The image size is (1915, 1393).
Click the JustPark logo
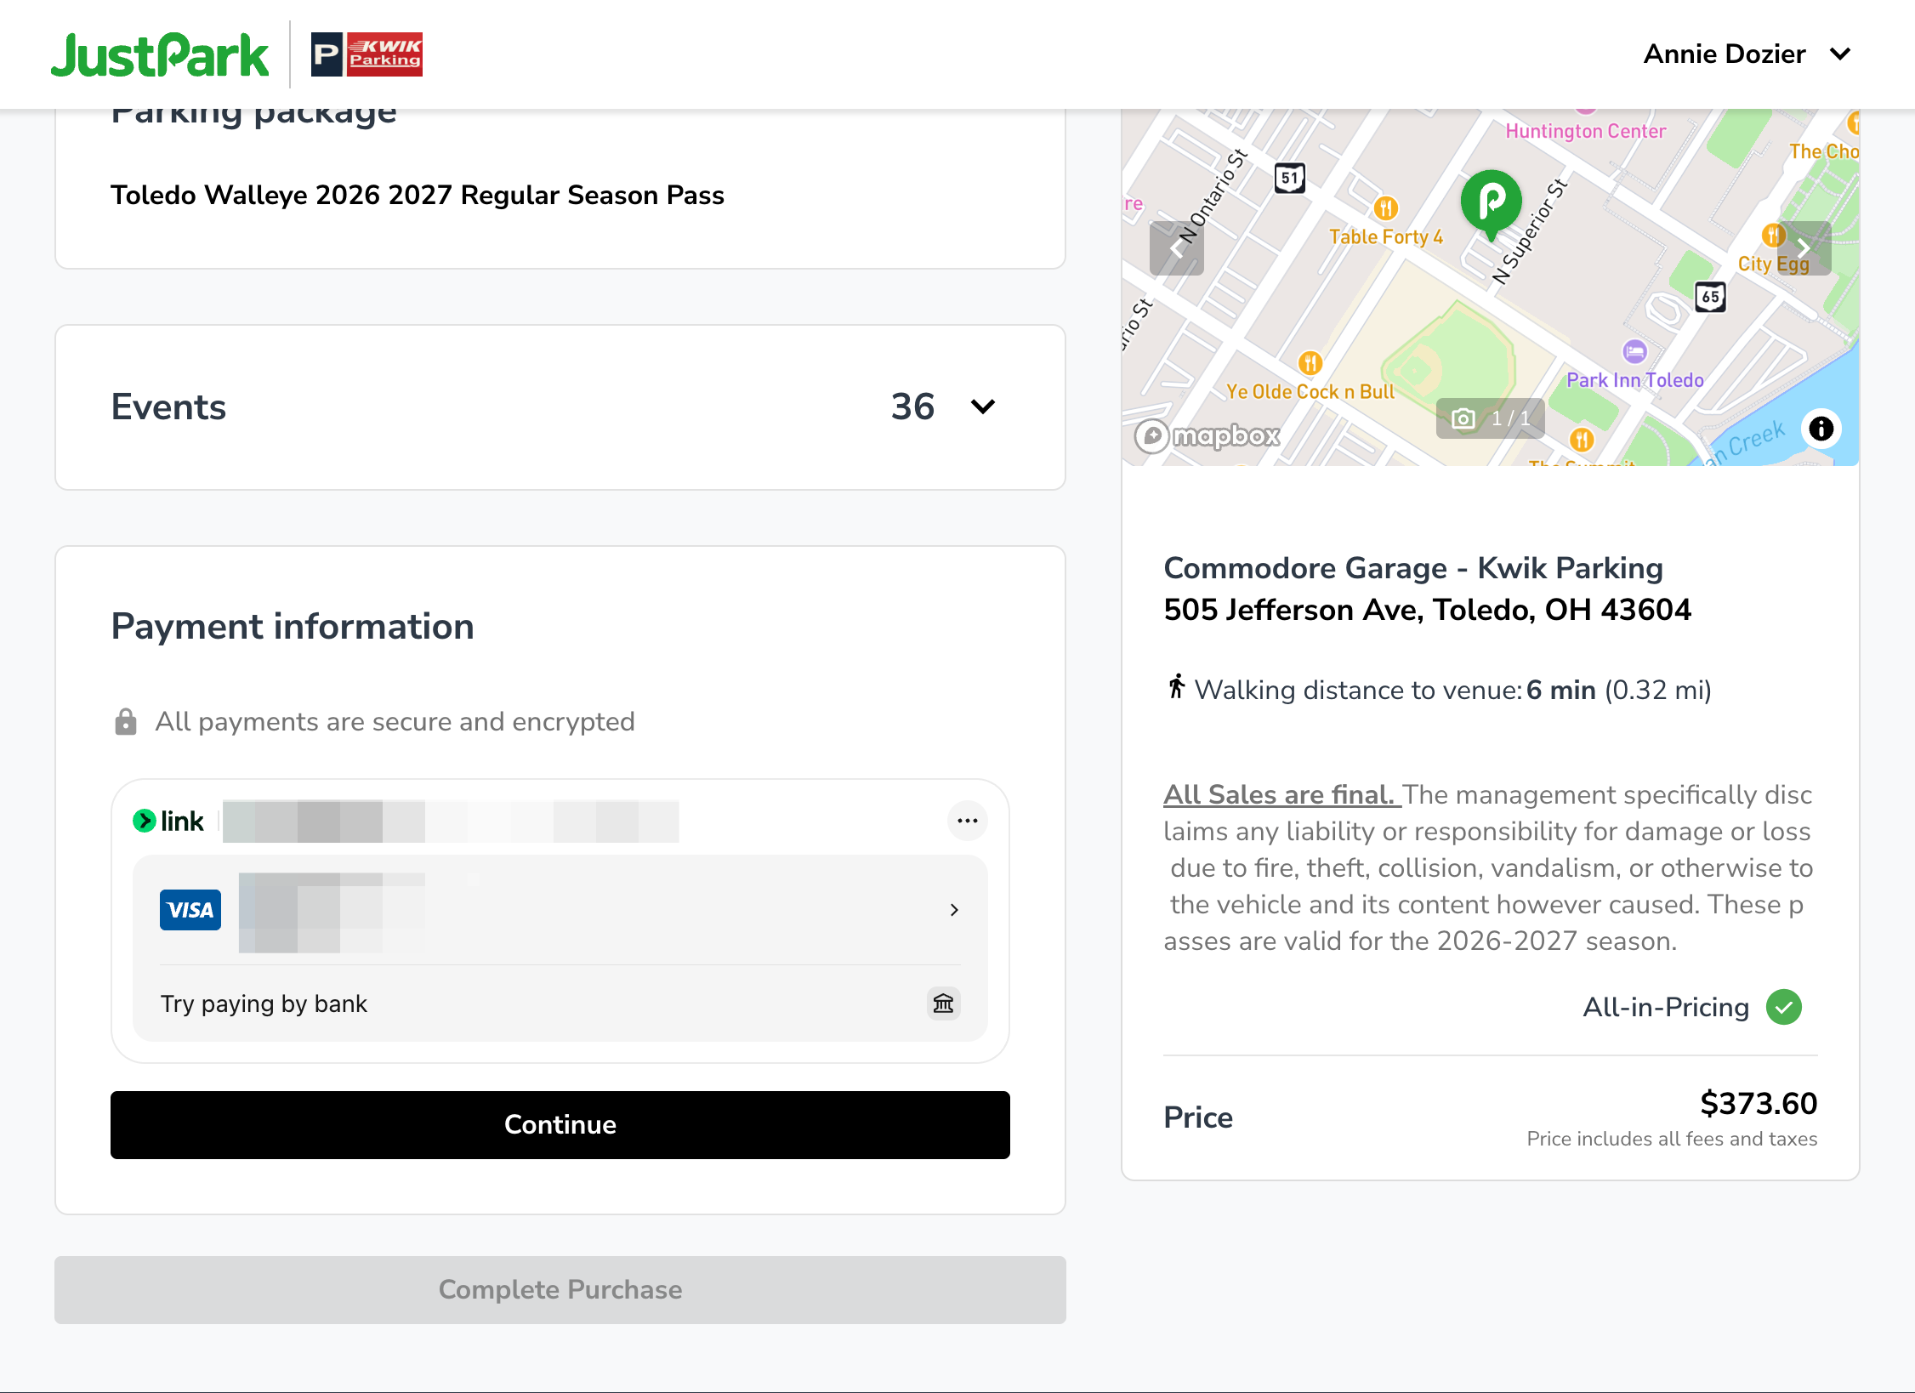[160, 55]
